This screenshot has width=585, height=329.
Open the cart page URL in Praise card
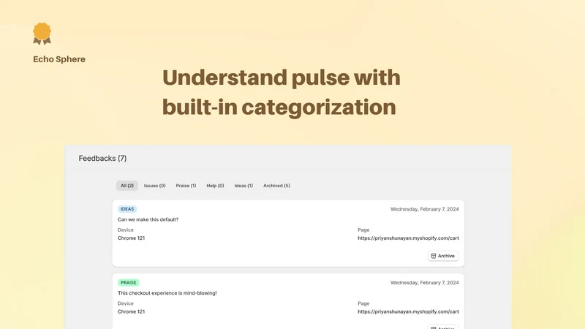point(408,311)
